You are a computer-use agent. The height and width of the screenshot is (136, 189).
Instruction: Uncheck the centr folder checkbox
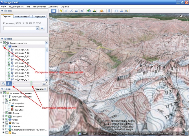(7, 46)
